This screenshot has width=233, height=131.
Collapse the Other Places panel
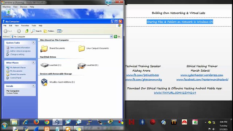pyautogui.click(x=33, y=63)
